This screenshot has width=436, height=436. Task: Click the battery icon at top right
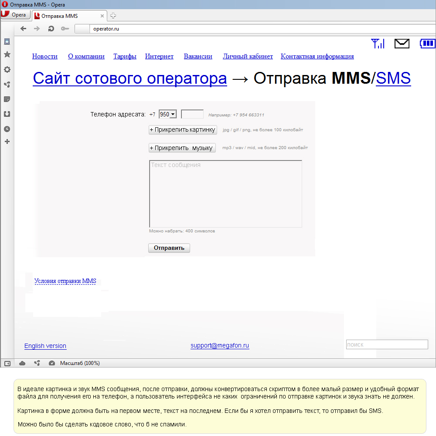click(x=427, y=43)
